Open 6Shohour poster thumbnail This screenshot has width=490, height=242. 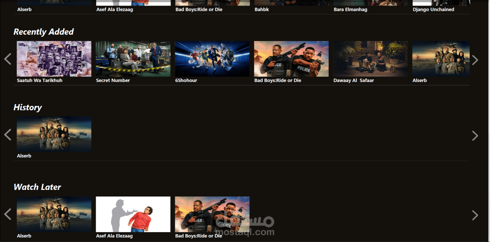(212, 59)
